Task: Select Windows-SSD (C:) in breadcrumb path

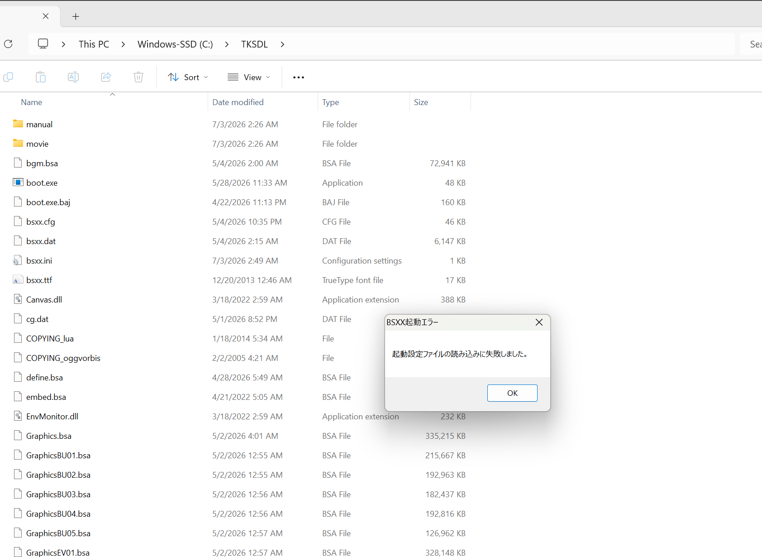Action: [x=175, y=44]
